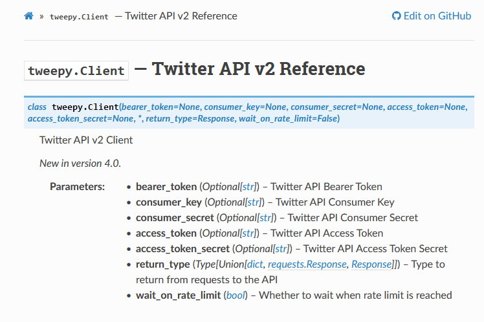The image size is (484, 322).
Task: Go to docs home via house icon
Action: coord(28,16)
